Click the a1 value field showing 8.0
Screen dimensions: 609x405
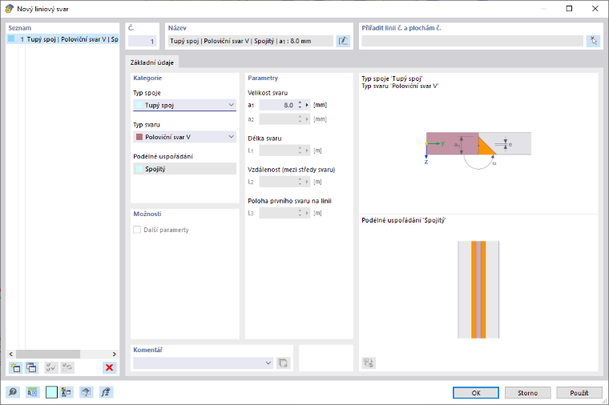[x=278, y=105]
